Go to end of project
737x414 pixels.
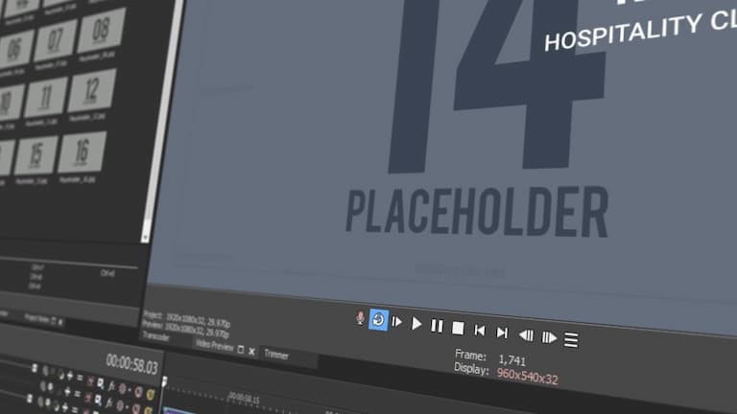(502, 333)
